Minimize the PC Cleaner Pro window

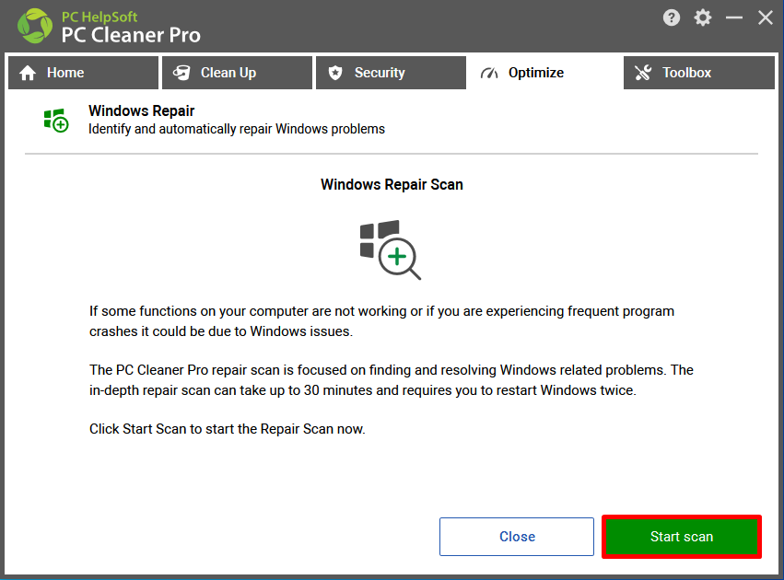tap(734, 18)
